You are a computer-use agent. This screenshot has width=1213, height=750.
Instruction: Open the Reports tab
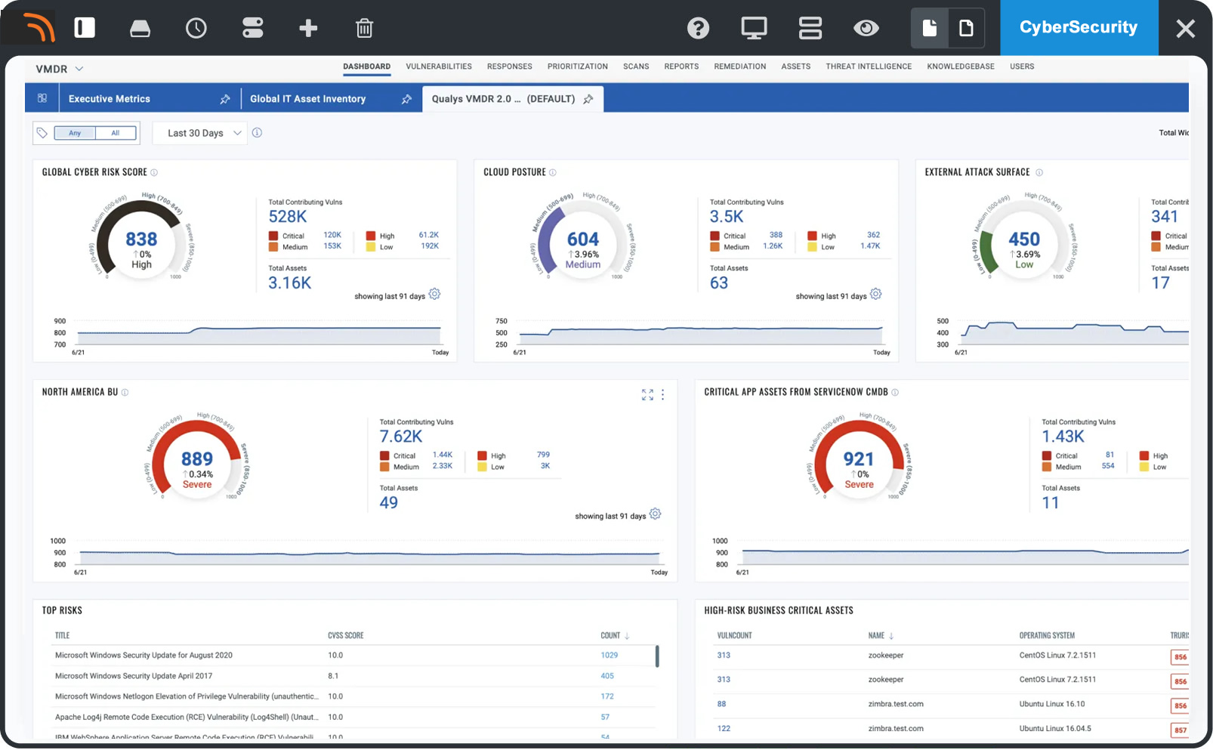[681, 66]
